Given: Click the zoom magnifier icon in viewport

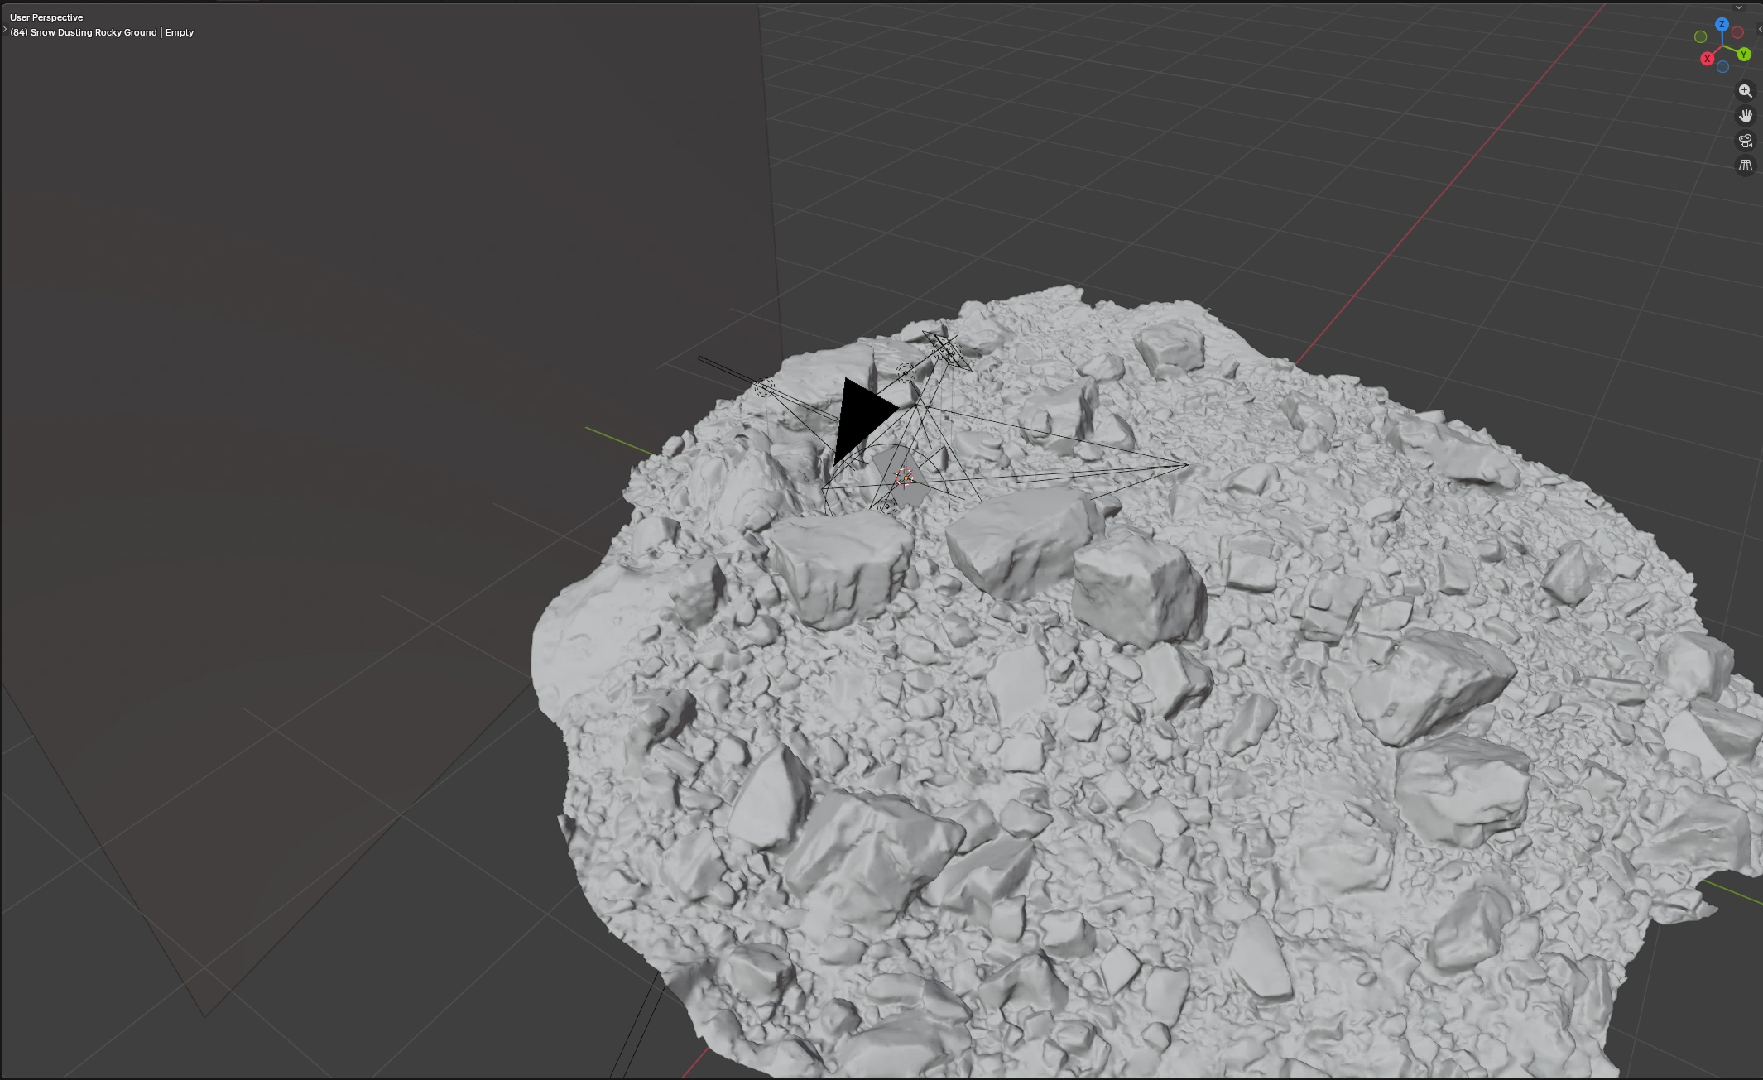Looking at the screenshot, I should click(x=1745, y=91).
